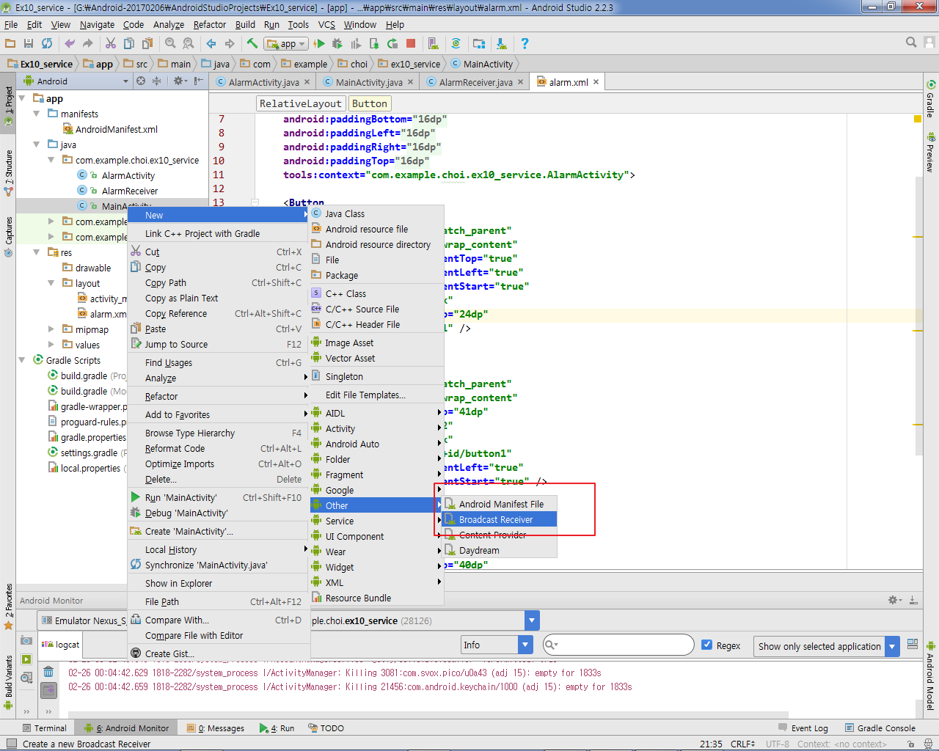Click the logcat scroll-to-end icon
This screenshot has width=939, height=751.
pos(48,690)
